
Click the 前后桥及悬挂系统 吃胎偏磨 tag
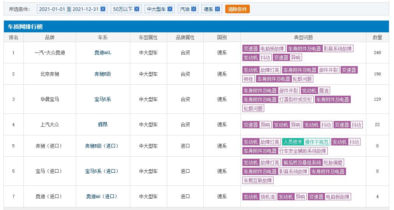tap(313, 163)
